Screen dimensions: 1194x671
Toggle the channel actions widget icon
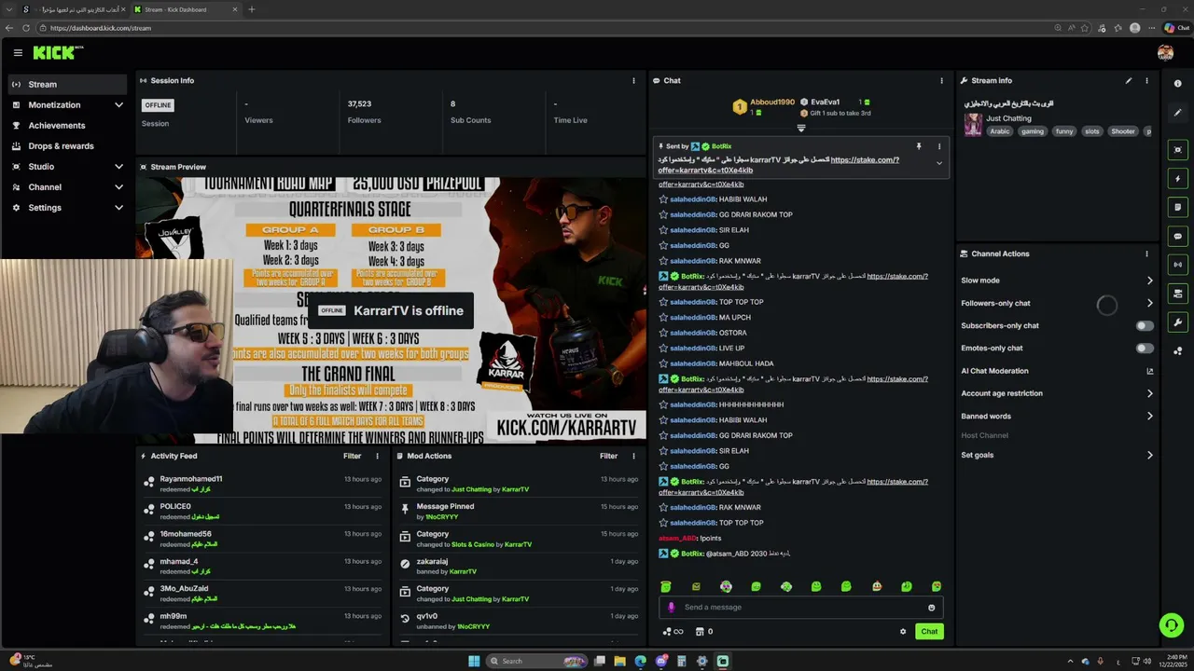(1178, 294)
